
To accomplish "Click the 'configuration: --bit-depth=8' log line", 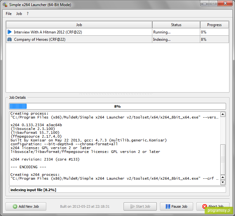I will pyautogui.click(x=64, y=144).
